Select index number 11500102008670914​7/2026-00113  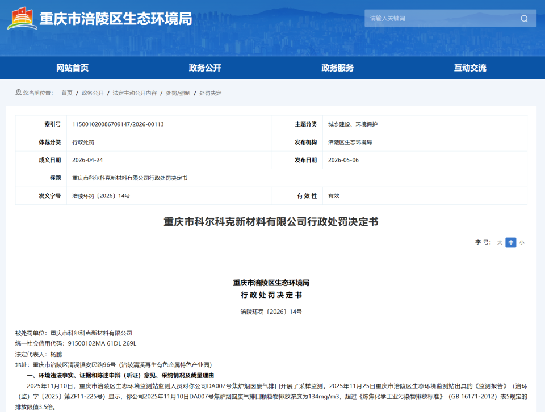coord(118,124)
